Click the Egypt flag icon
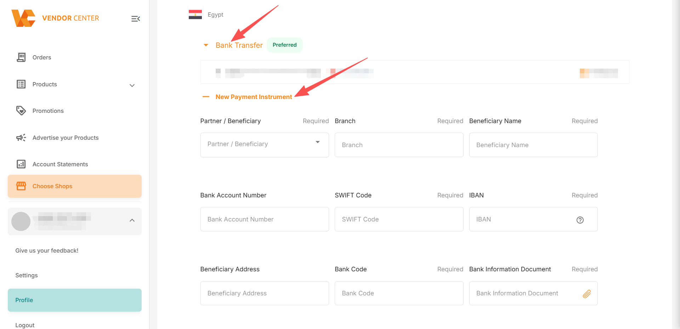The height and width of the screenshot is (329, 680). [195, 15]
